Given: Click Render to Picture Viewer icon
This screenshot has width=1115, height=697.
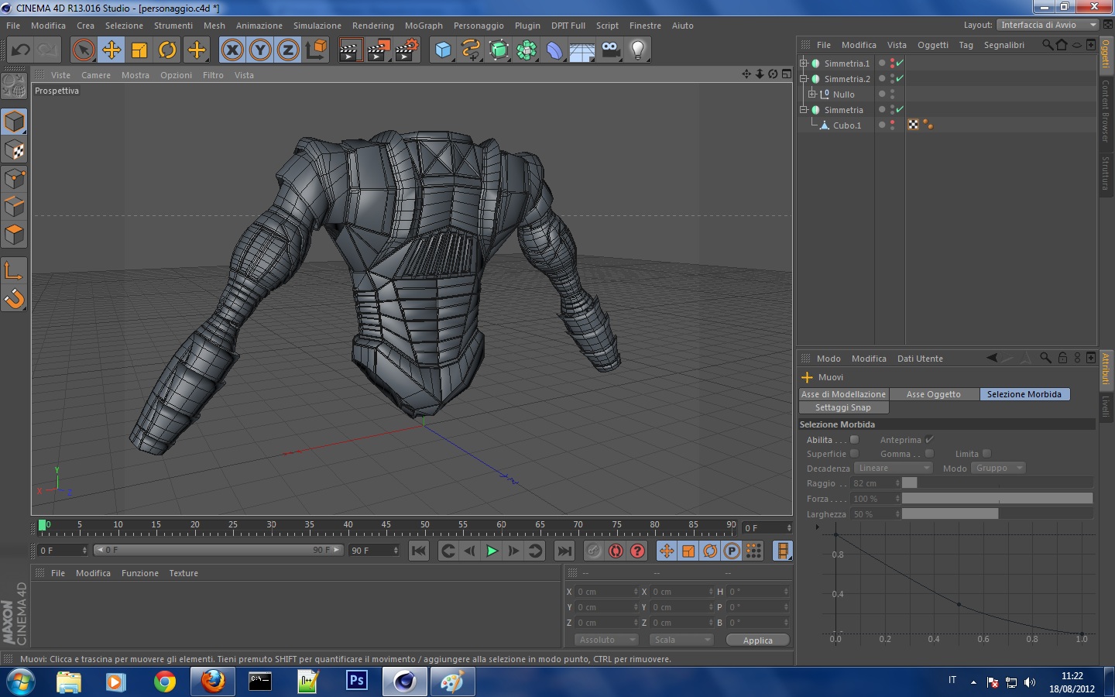Looking at the screenshot, I should click(x=379, y=50).
